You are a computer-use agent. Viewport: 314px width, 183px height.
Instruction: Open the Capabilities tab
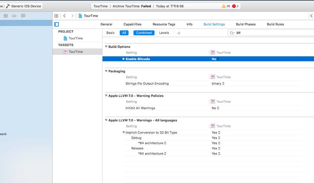(x=132, y=24)
